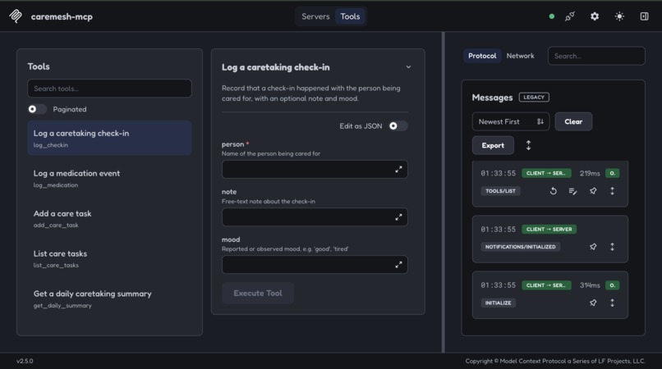The width and height of the screenshot is (662, 369).
Task: Focus the mood input field
Action: 315,265
